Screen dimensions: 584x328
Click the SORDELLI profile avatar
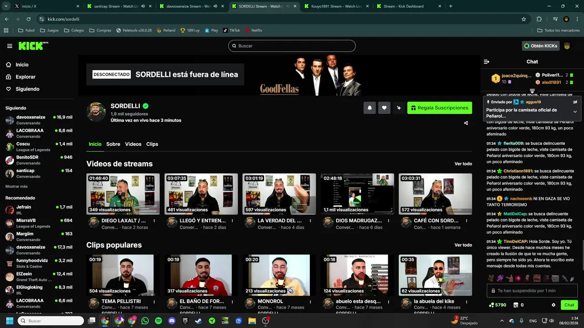96,112
